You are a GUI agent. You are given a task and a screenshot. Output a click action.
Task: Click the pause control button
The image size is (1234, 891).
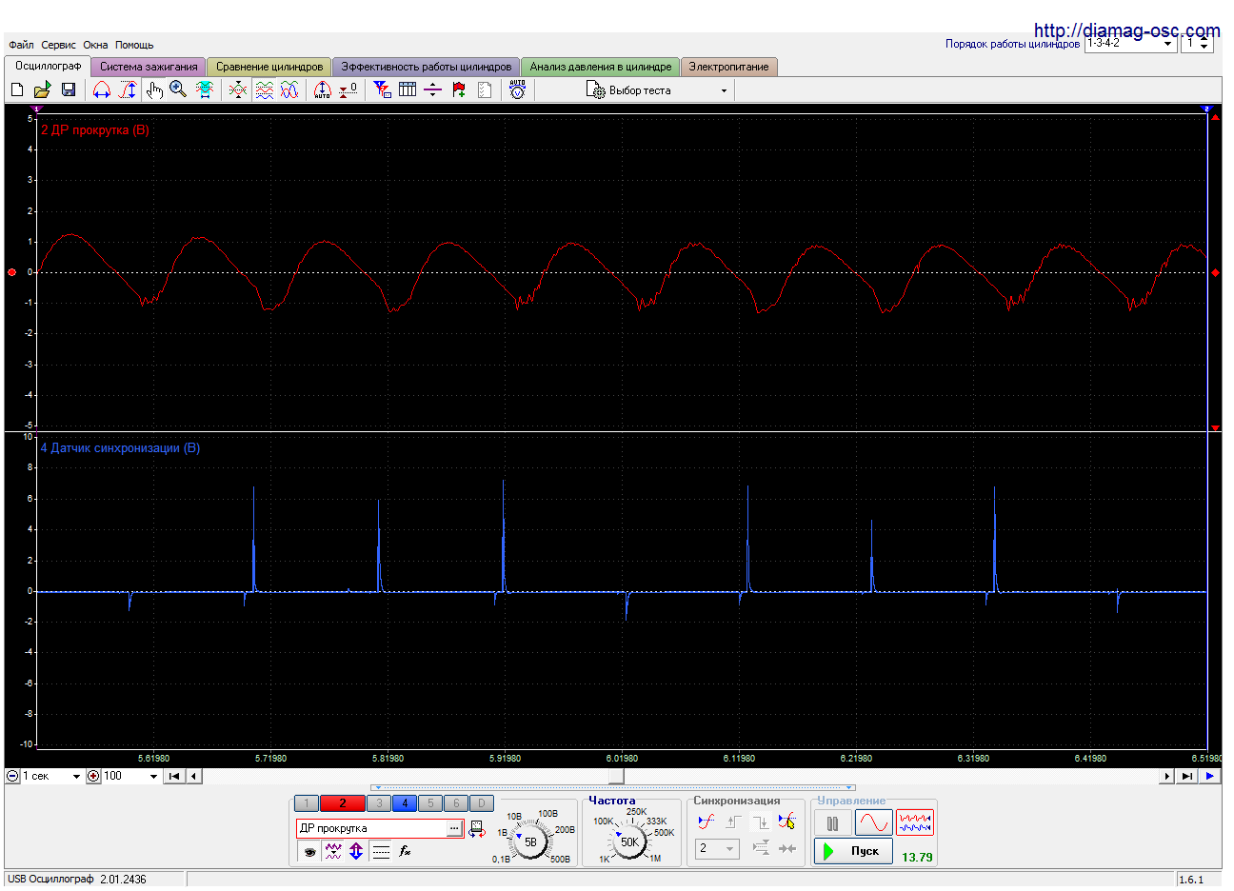833,823
